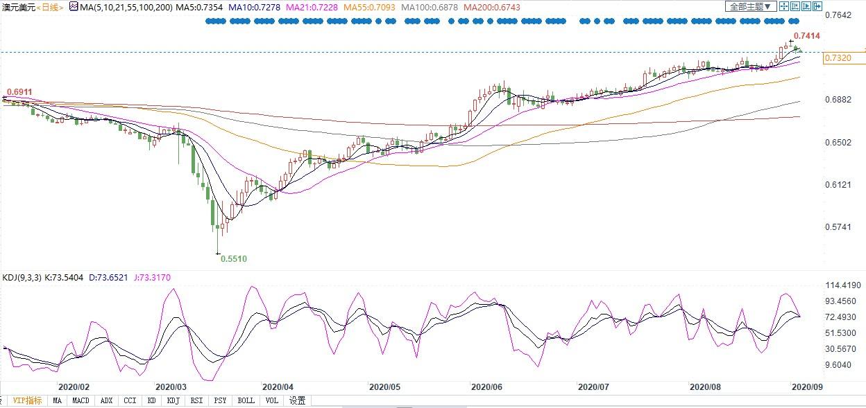Screen dimensions: 866x408
Task: Switch to the KD indicator tab
Action: [150, 400]
